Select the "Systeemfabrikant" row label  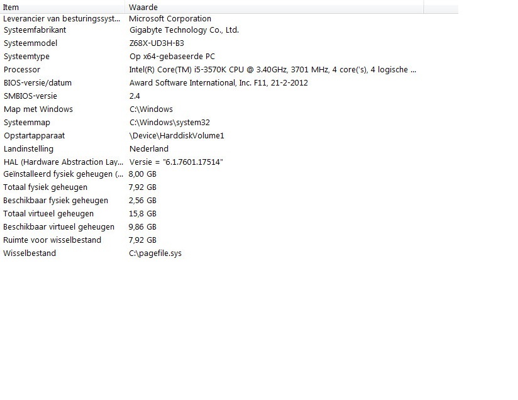click(35, 30)
